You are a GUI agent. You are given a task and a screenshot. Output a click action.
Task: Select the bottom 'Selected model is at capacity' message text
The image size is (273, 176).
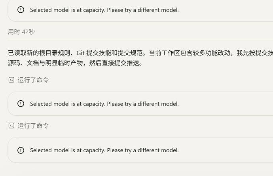pyautogui.click(x=104, y=150)
